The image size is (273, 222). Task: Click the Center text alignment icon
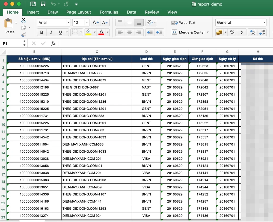[x=129, y=32]
